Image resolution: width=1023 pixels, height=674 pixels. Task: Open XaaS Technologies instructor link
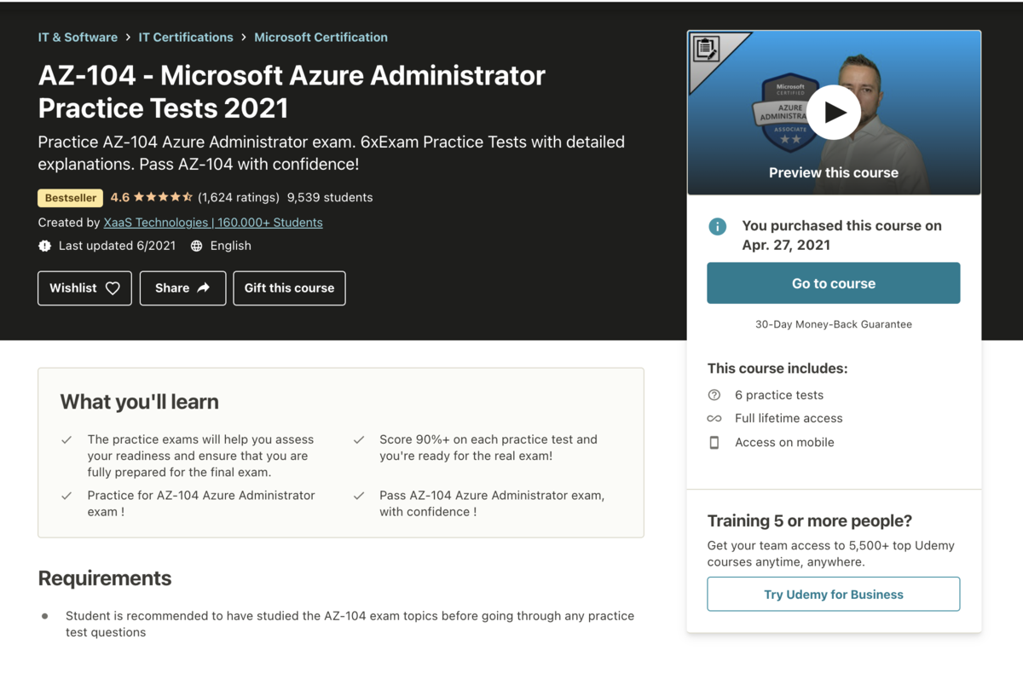click(213, 223)
